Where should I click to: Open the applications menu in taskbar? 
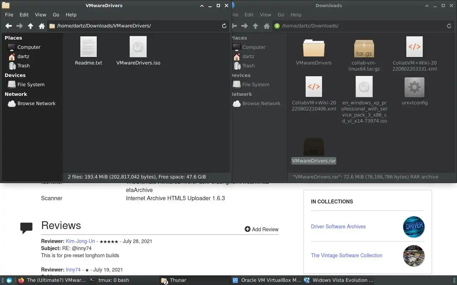click(x=9, y=280)
